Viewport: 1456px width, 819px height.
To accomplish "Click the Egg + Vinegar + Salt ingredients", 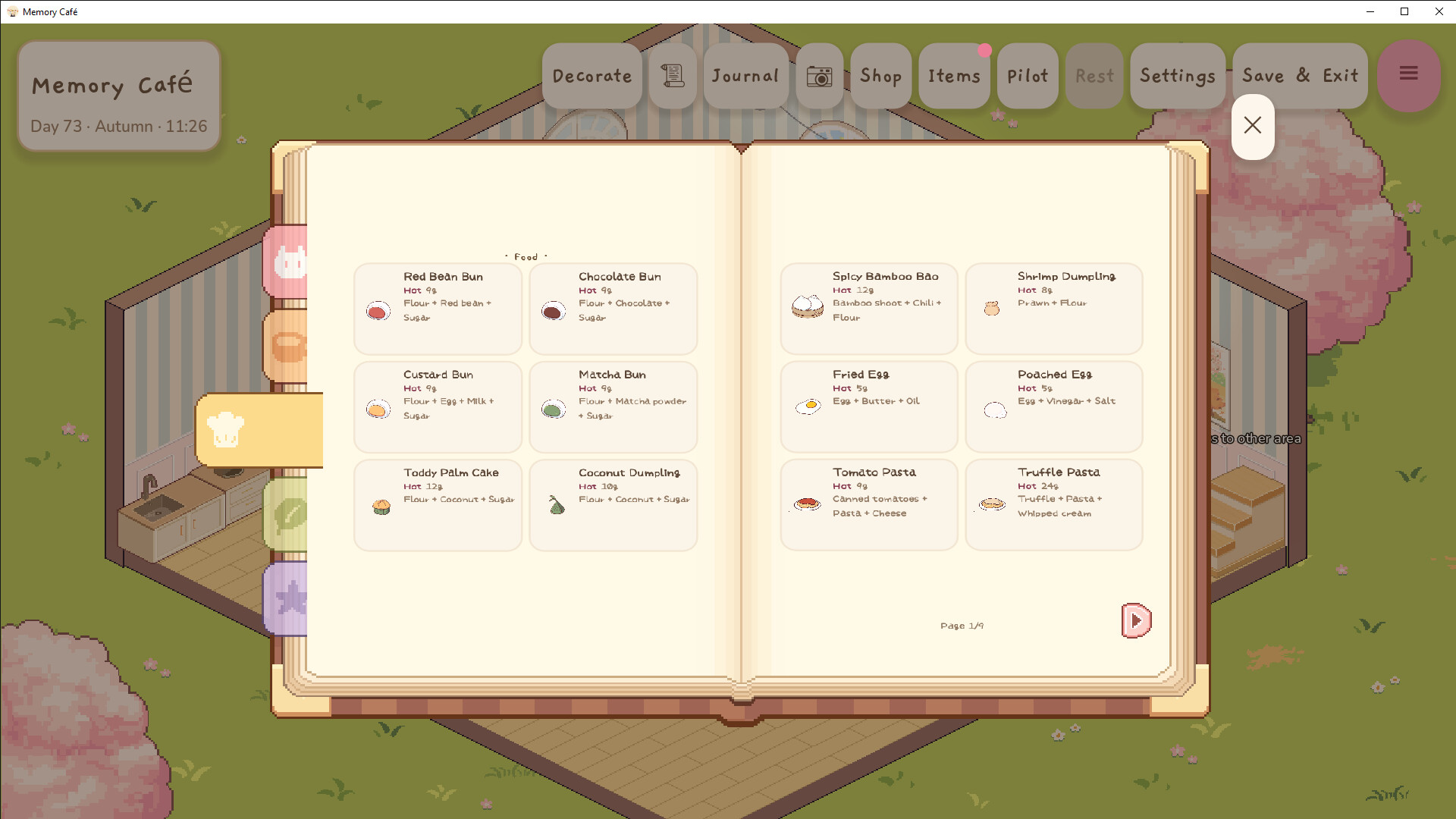I will (x=1066, y=400).
